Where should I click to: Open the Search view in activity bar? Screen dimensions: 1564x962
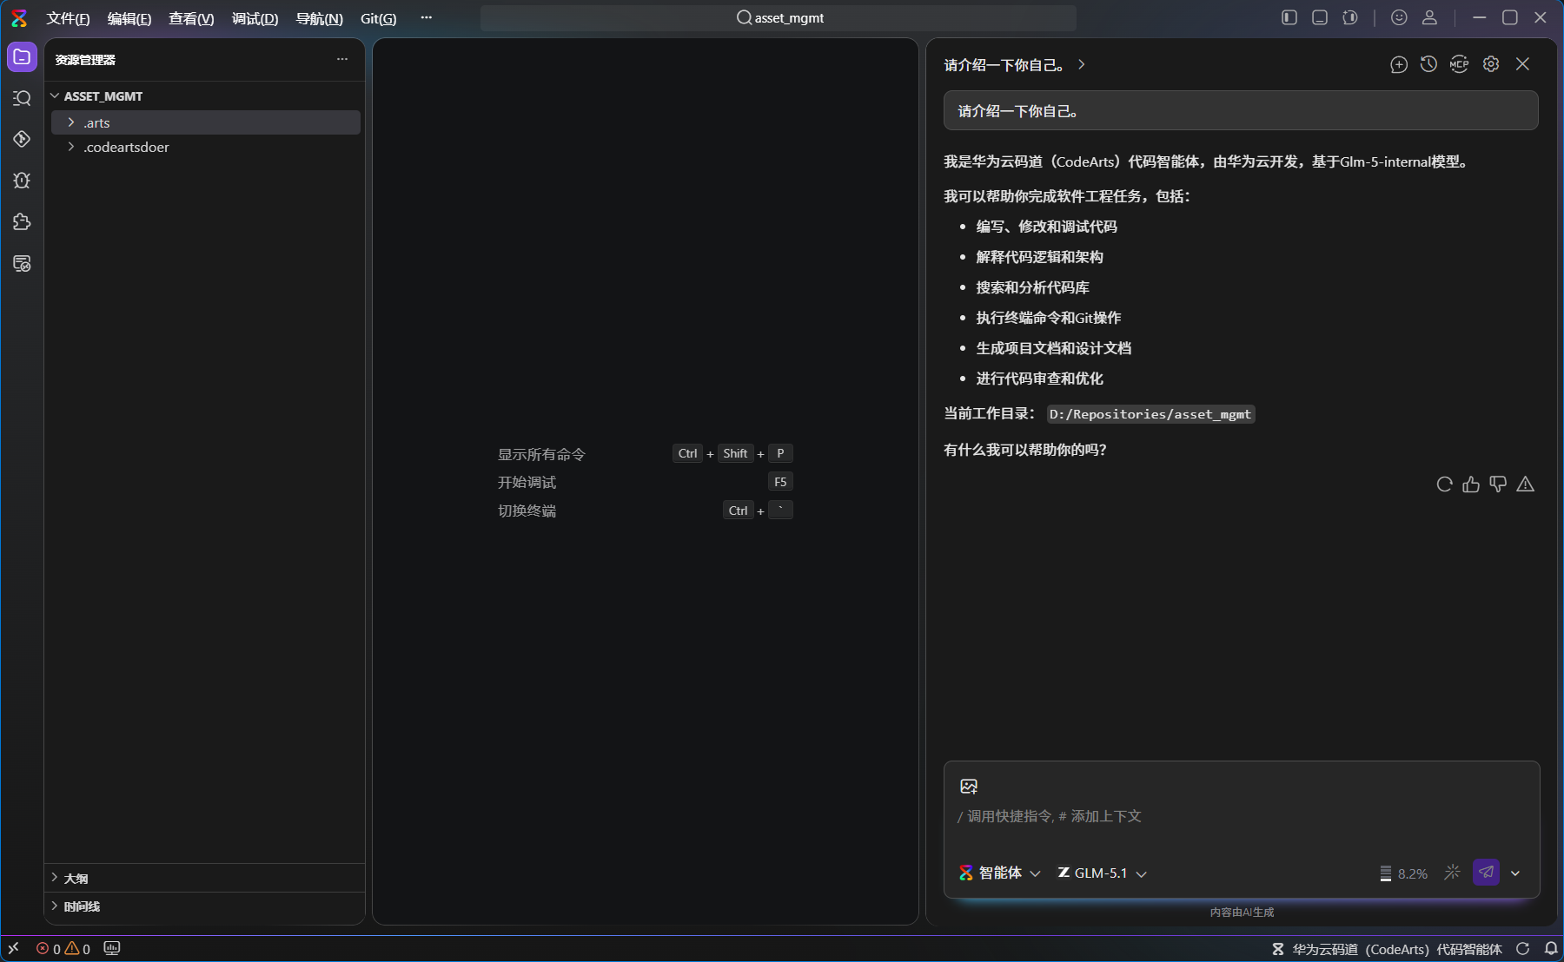click(22, 98)
